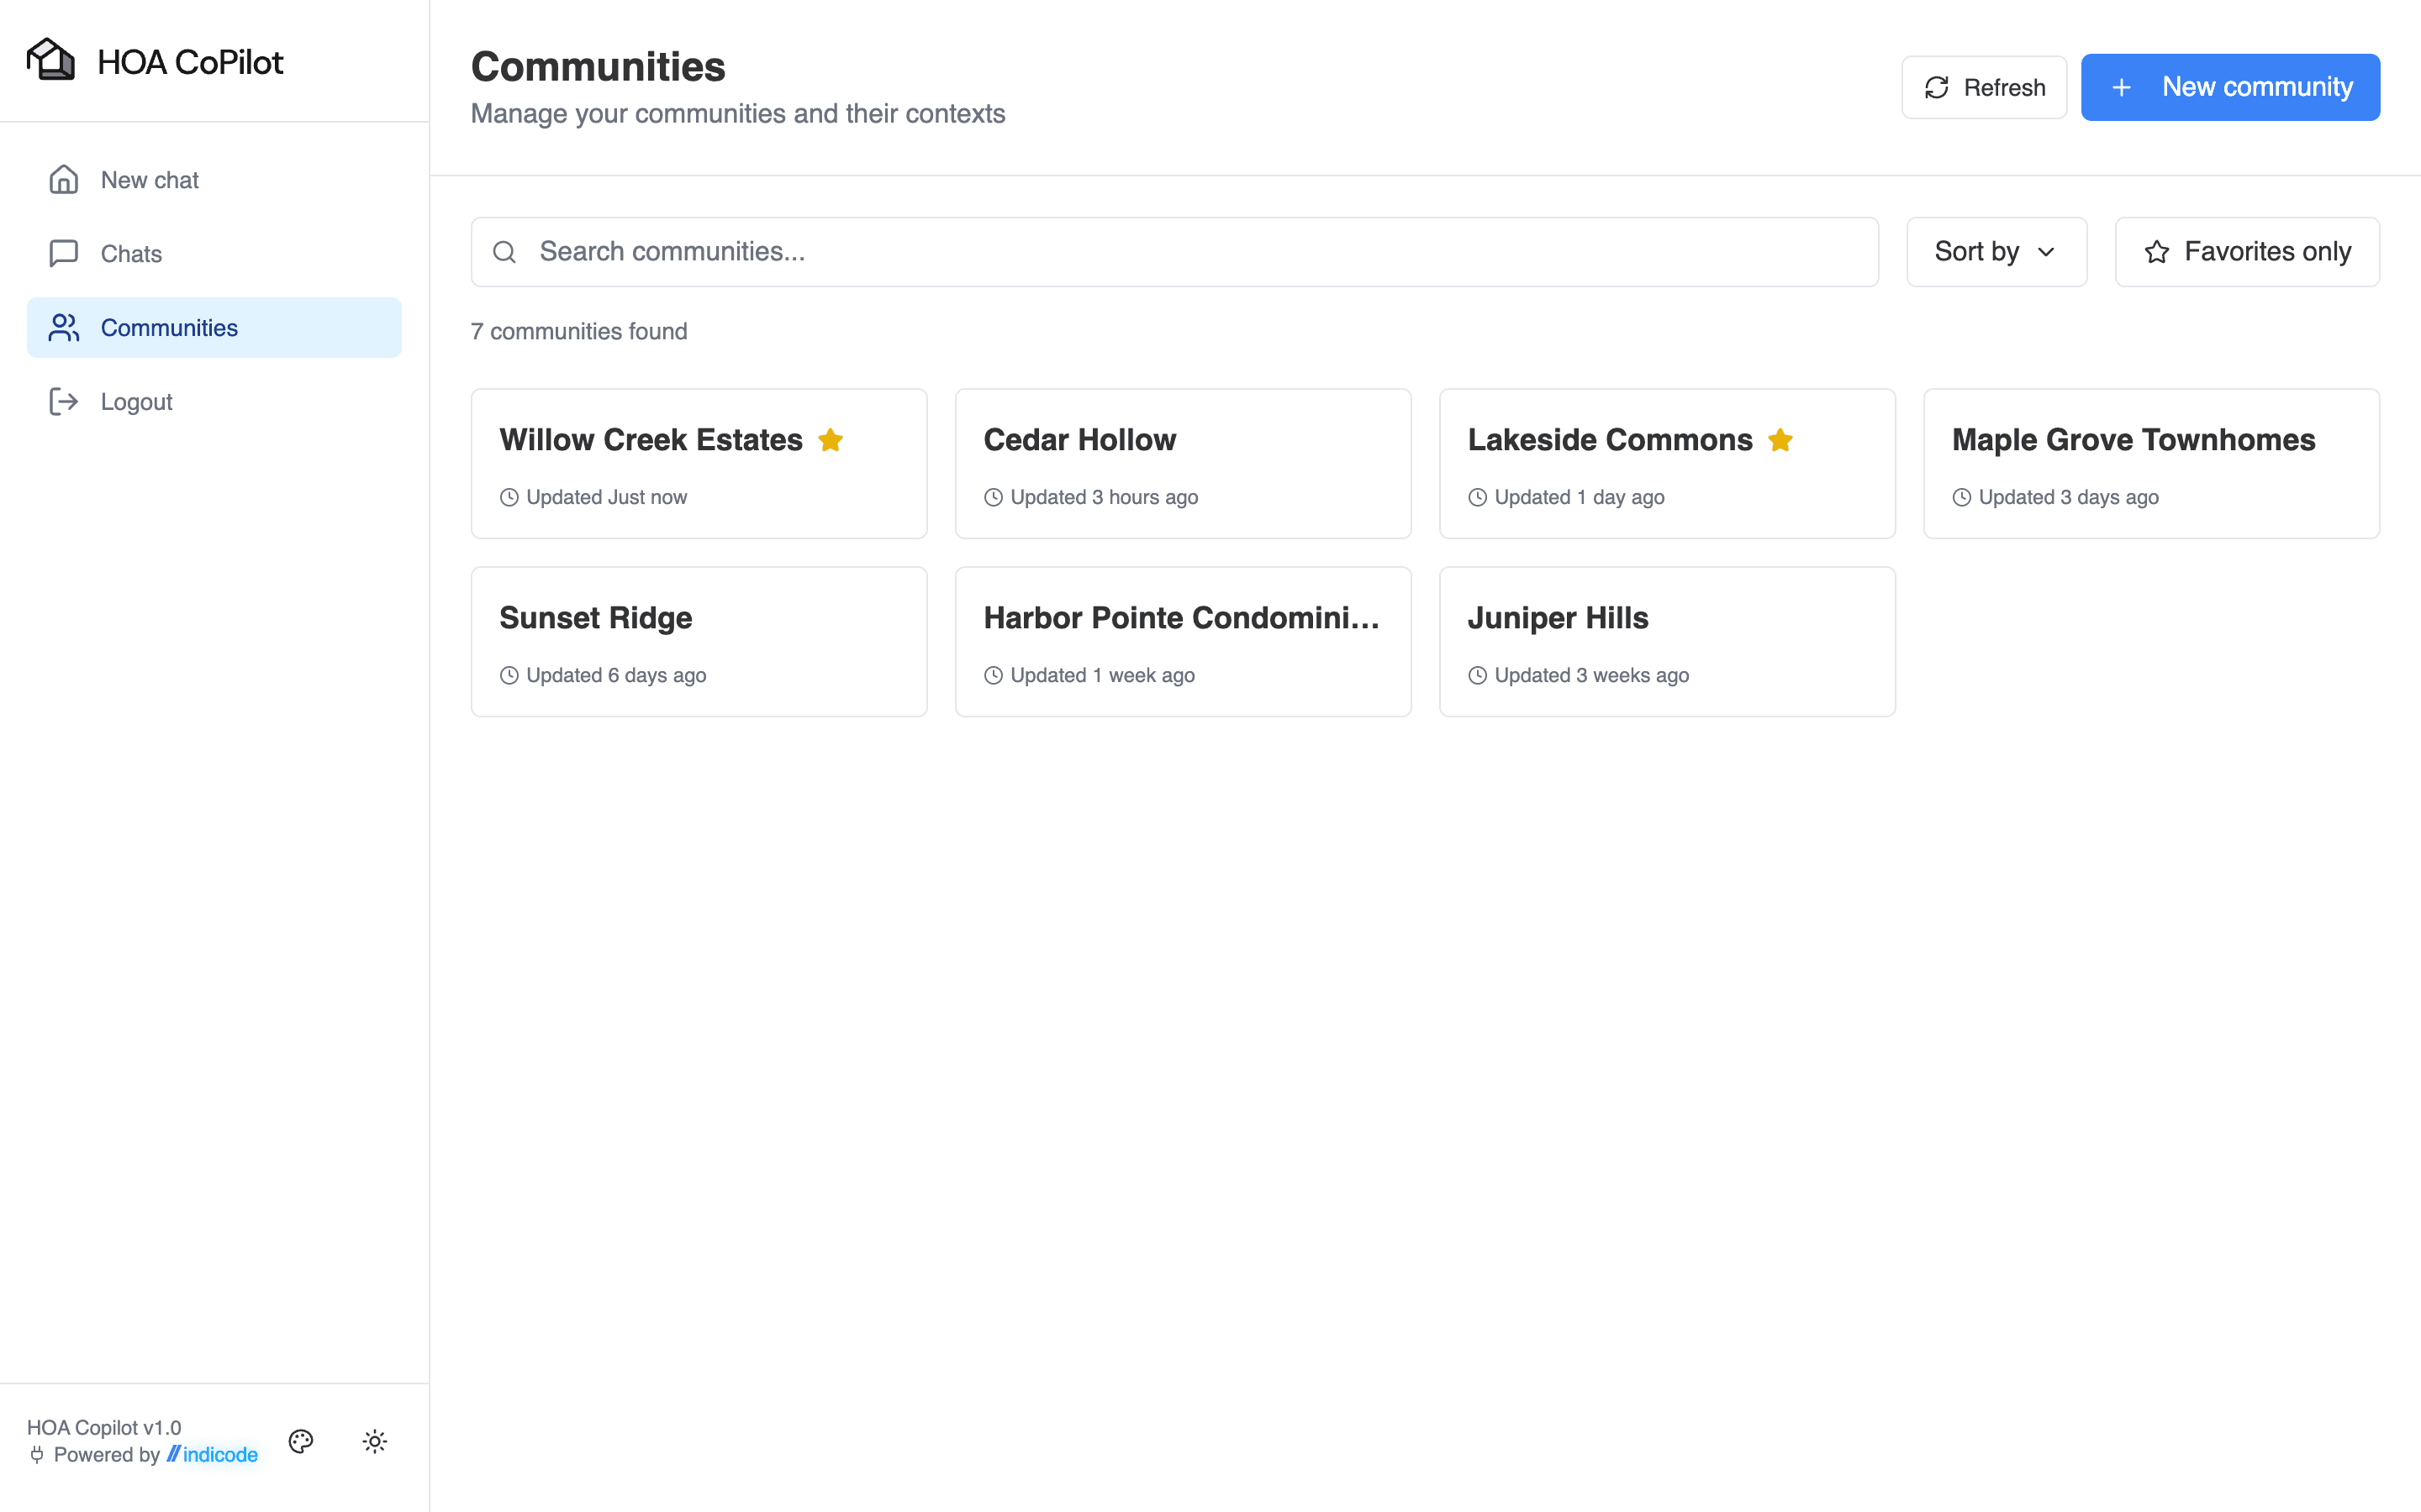Click the refresh arrows icon
Image resolution: width=2421 pixels, height=1512 pixels.
point(1937,88)
